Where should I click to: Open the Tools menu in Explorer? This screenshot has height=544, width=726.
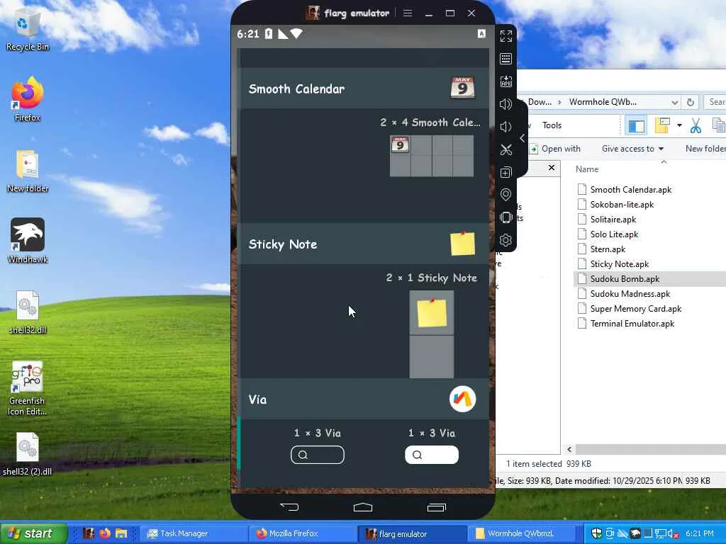552,125
